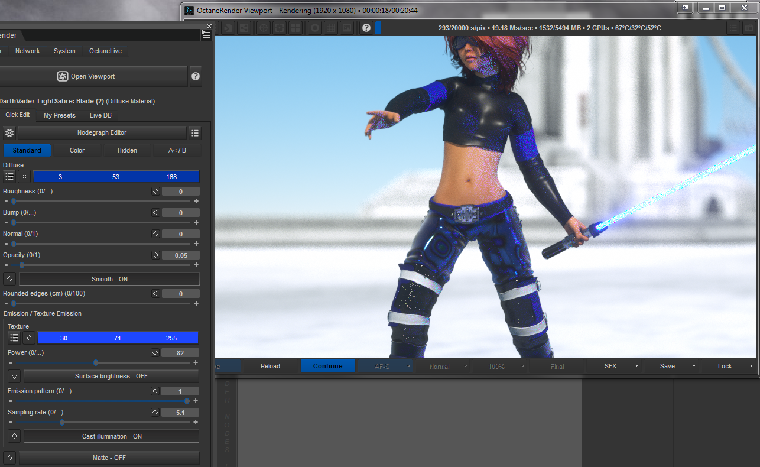Click the help question mark beside Open Viewport
This screenshot has height=467, width=760.
196,76
